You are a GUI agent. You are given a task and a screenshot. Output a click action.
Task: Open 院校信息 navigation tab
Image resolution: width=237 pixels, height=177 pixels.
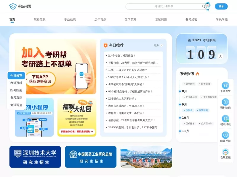point(39,19)
